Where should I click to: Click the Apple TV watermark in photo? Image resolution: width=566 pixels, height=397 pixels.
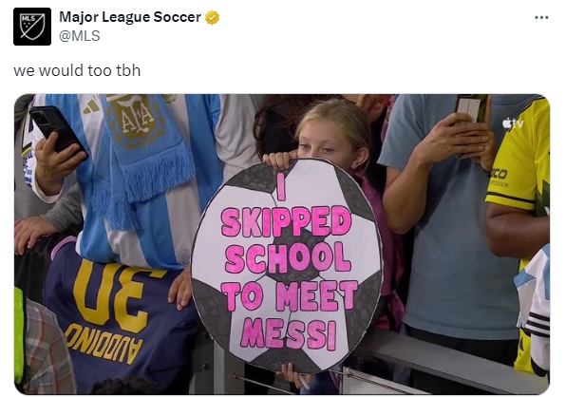pyautogui.click(x=513, y=123)
